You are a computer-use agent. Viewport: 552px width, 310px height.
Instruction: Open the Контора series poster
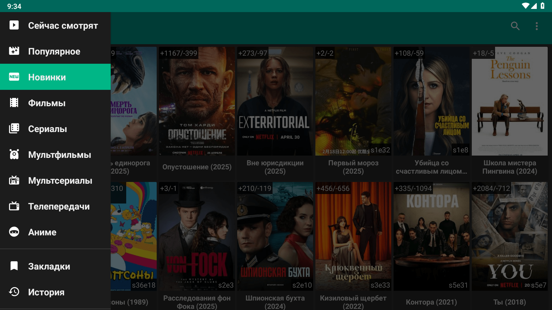(x=432, y=236)
